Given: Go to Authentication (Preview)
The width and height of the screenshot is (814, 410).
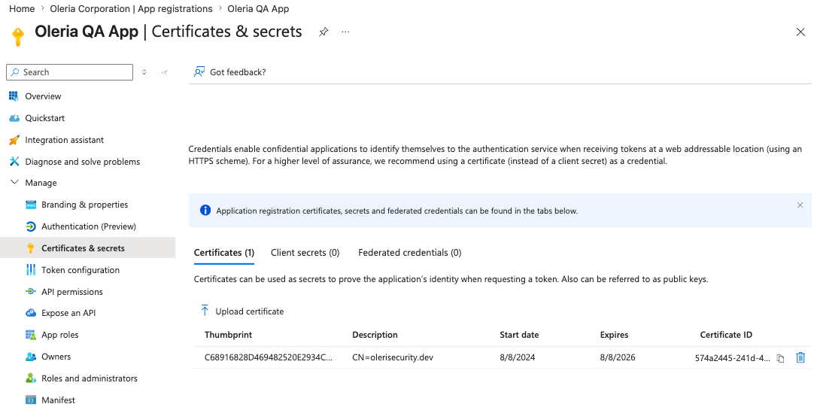Looking at the screenshot, I should 89,226.
